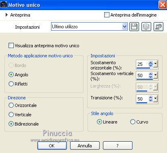Click OK to apply settings
Viewport: 167px width, 153px height.
point(52,145)
